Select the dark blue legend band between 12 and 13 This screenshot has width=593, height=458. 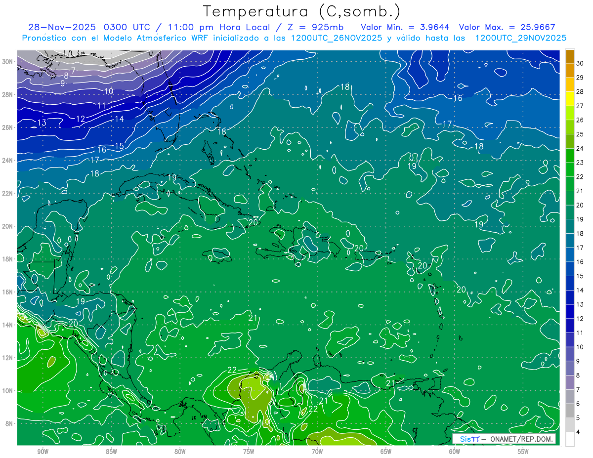click(570, 311)
